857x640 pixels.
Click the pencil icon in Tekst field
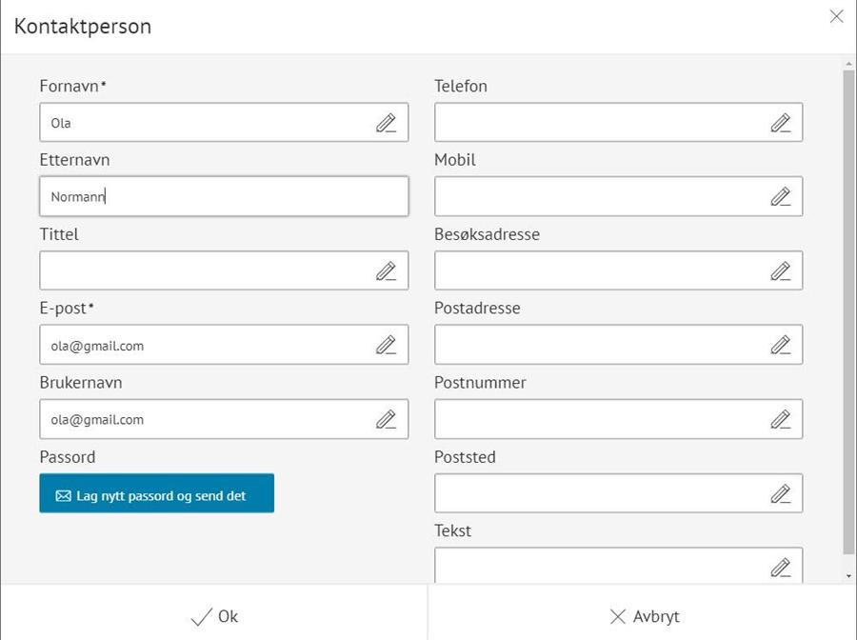click(781, 568)
